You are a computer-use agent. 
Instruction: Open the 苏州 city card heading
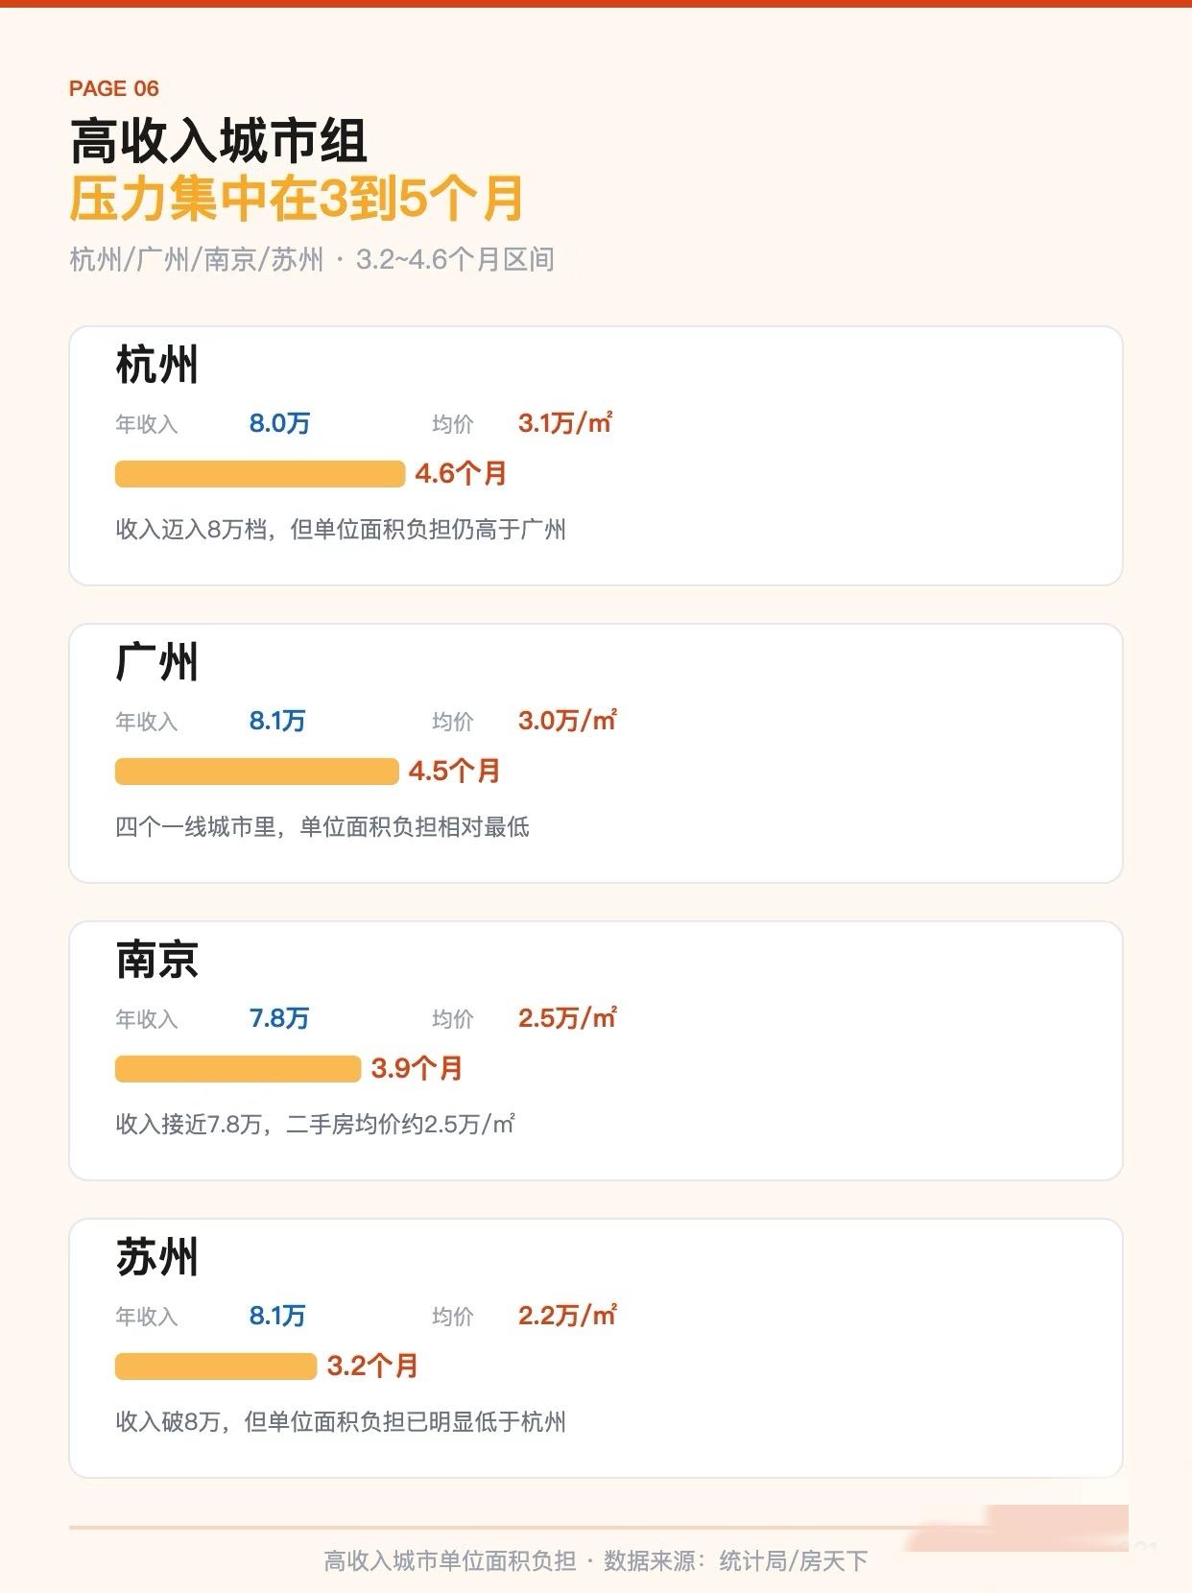pos(156,1257)
